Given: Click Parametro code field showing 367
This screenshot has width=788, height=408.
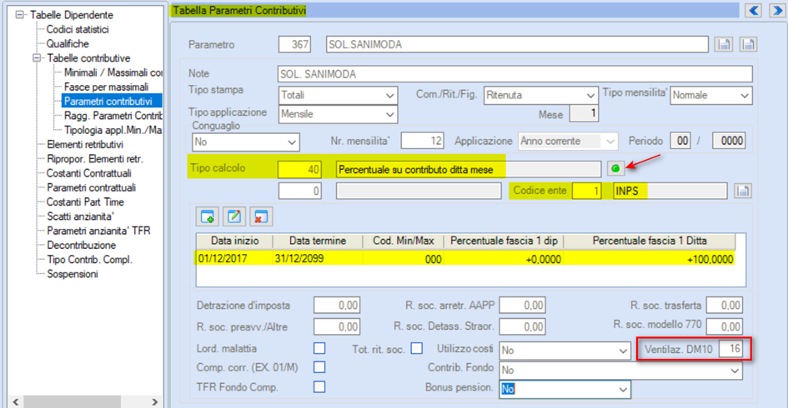Looking at the screenshot, I should [x=294, y=45].
